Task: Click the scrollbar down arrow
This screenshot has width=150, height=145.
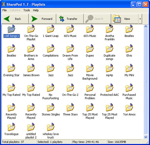Action: coord(146,137)
